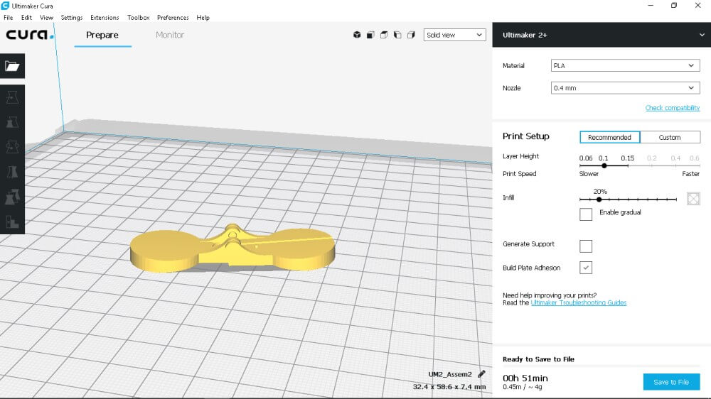
Task: Open the Help menu
Action: [203, 17]
